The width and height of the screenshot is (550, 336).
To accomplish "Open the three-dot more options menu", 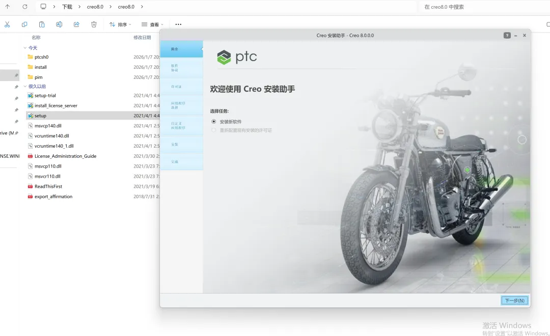I will (x=178, y=24).
